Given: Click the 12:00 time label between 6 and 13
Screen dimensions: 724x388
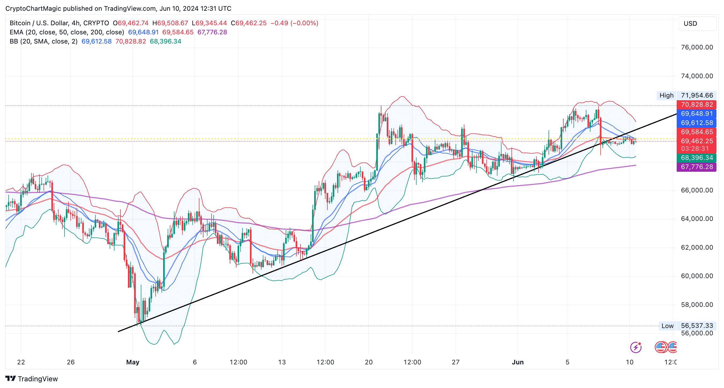Looking at the screenshot, I should tap(238, 362).
